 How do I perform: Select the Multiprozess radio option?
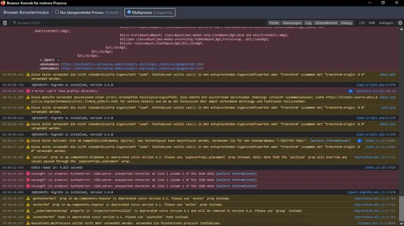click(129, 12)
